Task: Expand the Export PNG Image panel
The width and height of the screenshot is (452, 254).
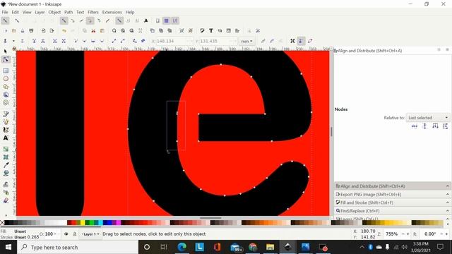Action: [x=393, y=195]
